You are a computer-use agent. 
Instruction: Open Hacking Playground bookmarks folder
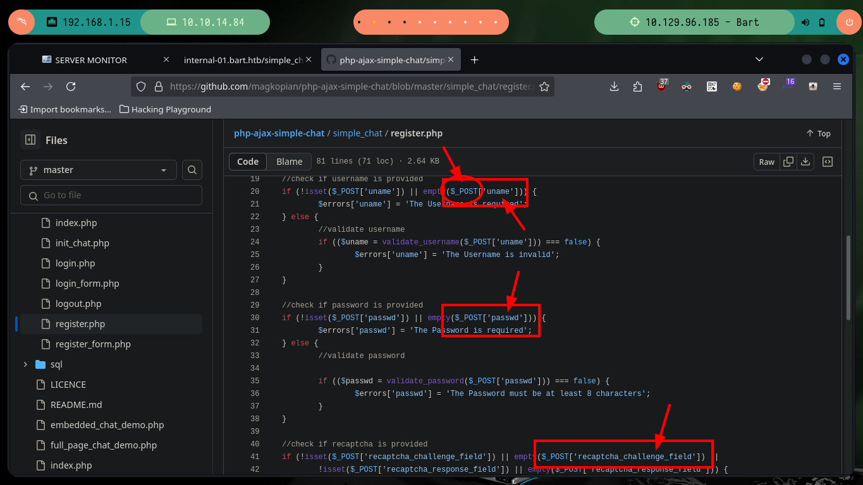tap(165, 109)
